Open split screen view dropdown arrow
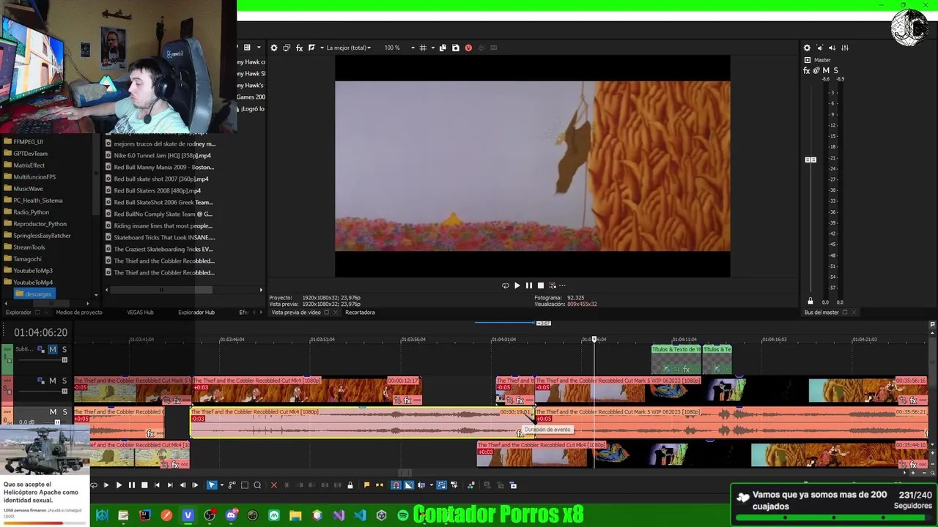 click(322, 48)
